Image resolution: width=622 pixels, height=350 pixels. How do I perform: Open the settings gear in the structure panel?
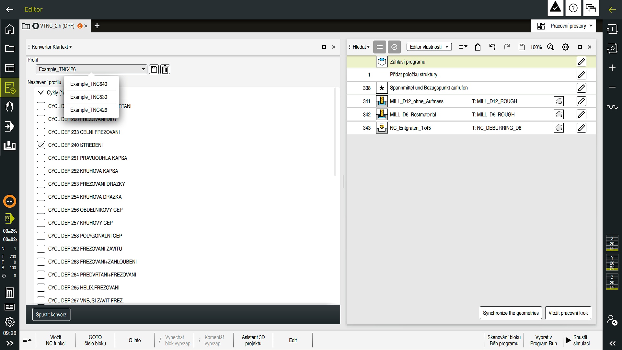pyautogui.click(x=565, y=47)
